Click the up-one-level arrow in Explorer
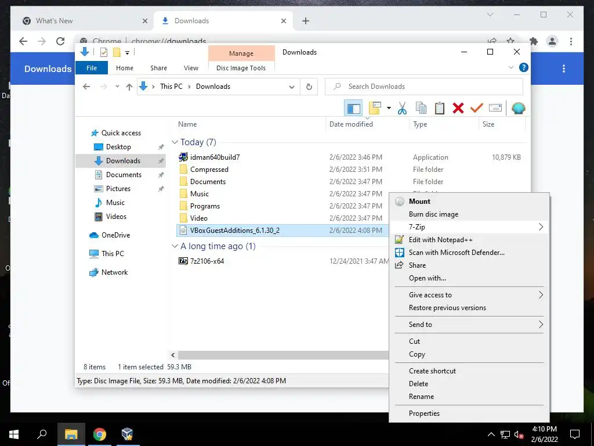 [129, 87]
